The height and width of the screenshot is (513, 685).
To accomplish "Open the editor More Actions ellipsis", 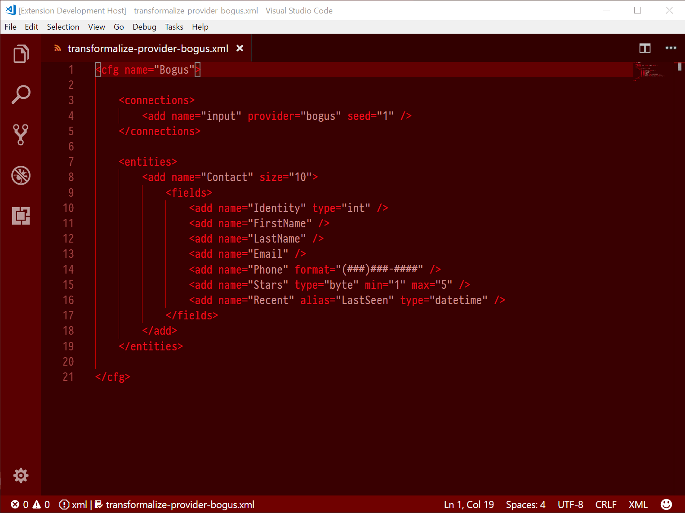I will tap(671, 48).
